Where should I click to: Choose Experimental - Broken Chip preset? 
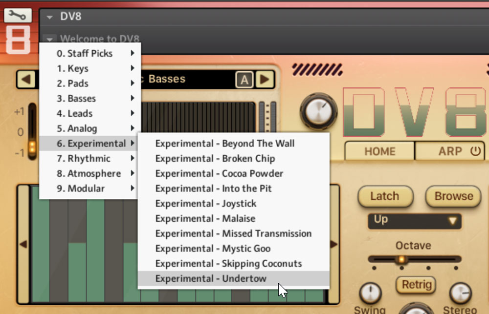[234, 158]
